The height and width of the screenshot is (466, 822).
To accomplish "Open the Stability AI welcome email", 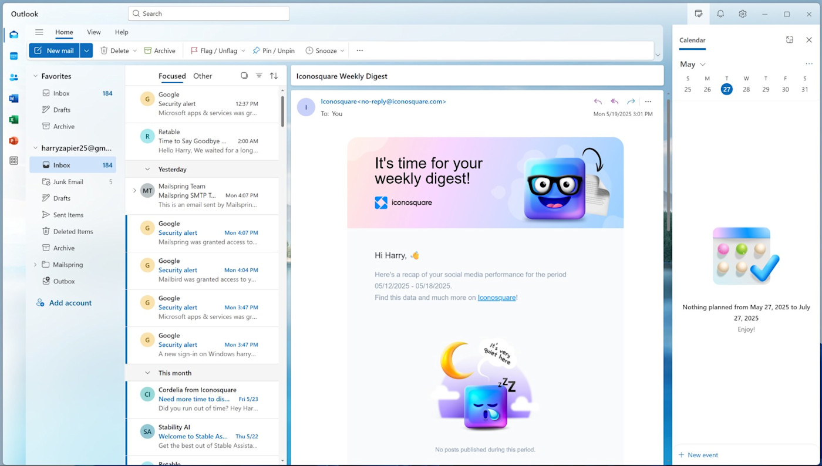I will (202, 437).
